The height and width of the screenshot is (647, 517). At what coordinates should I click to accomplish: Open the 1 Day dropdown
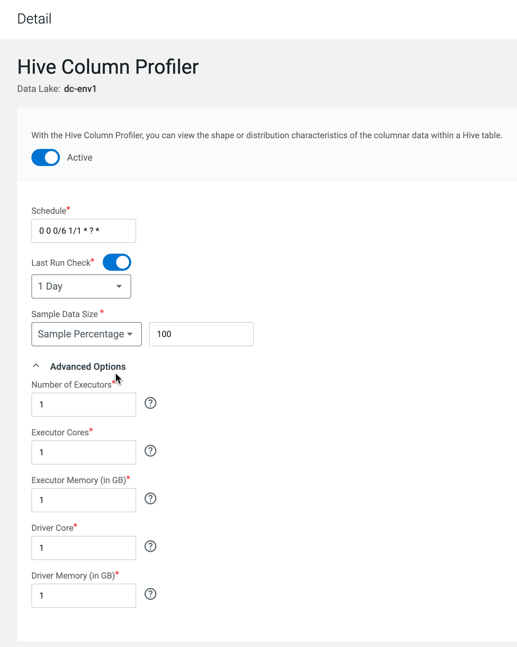pos(81,286)
